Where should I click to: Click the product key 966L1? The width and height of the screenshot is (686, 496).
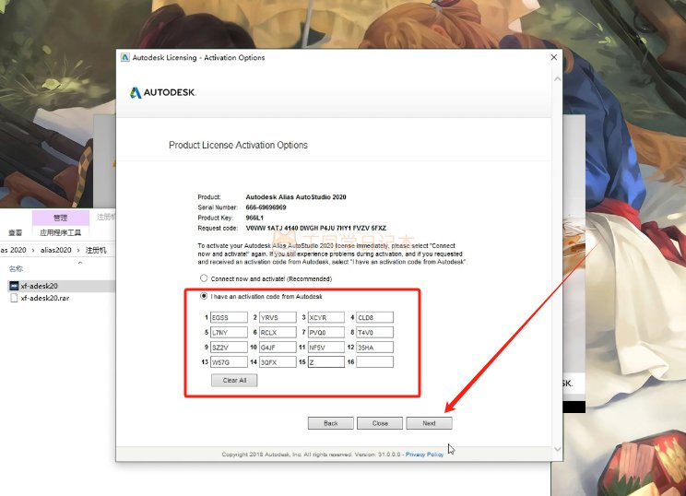pos(254,218)
